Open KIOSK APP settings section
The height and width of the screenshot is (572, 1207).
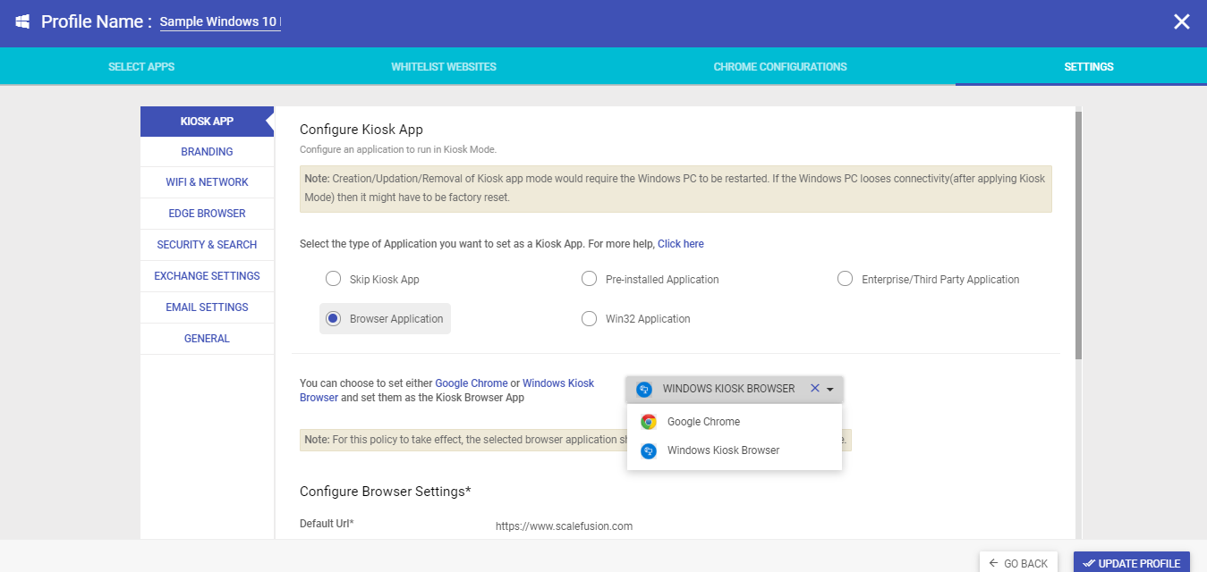pos(207,122)
